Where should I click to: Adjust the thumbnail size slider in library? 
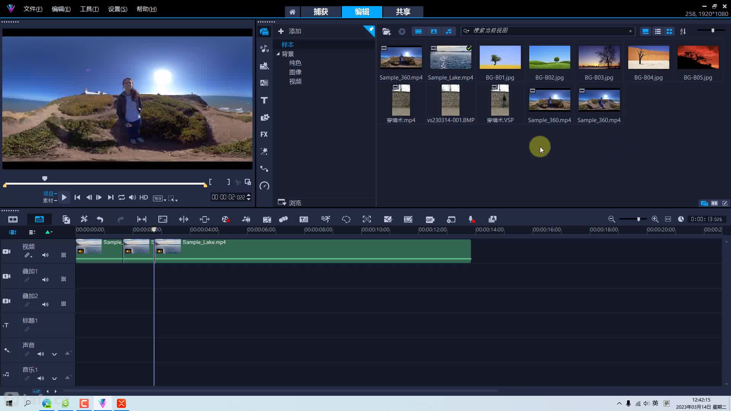(713, 30)
